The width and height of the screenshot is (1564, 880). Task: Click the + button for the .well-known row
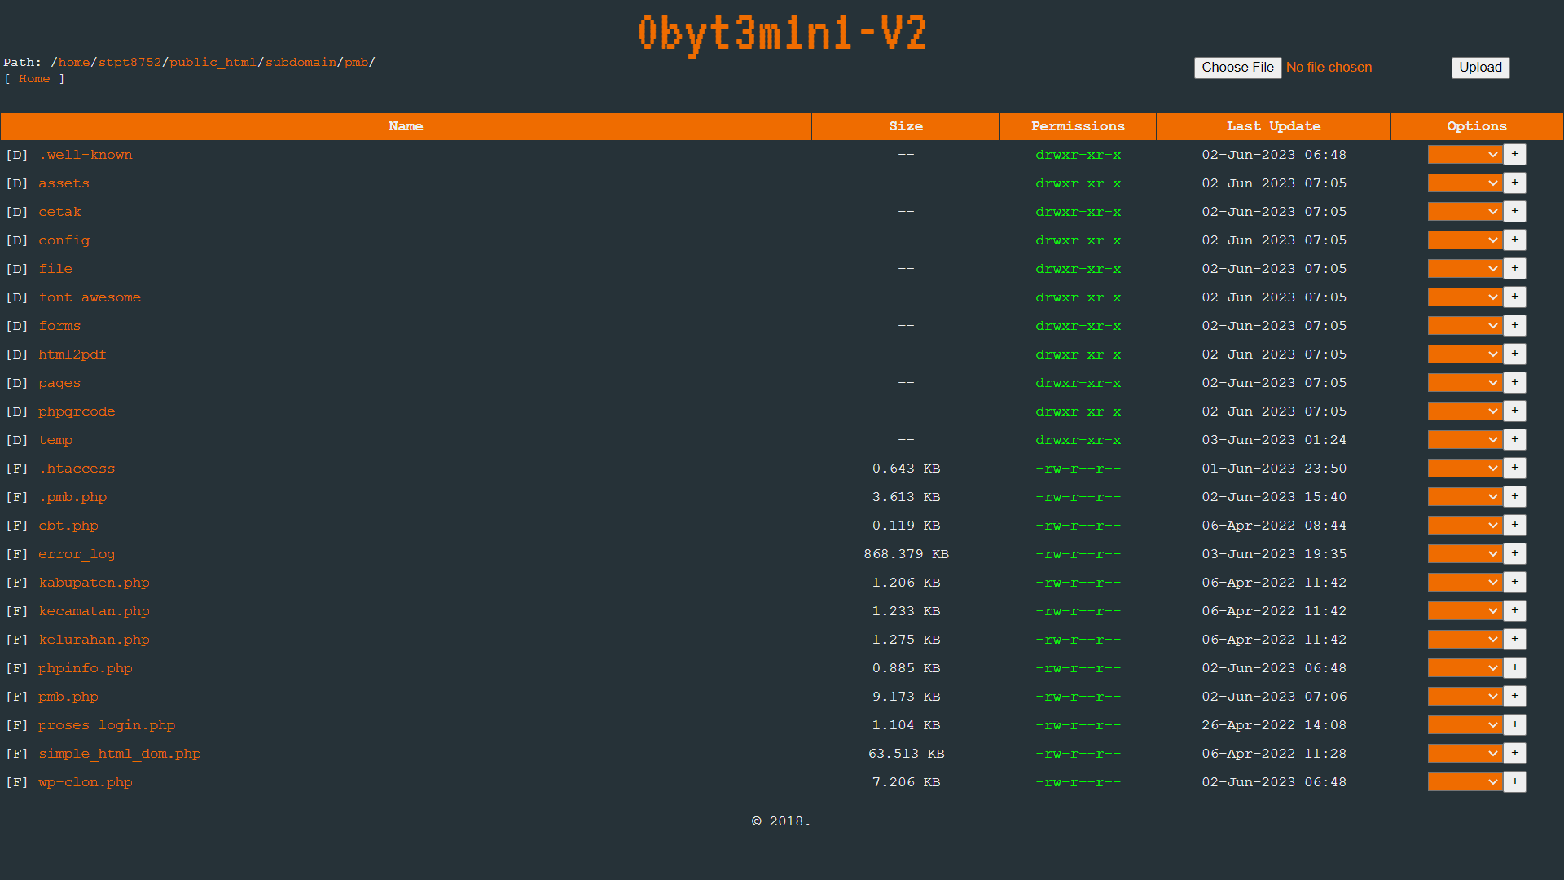coord(1514,155)
